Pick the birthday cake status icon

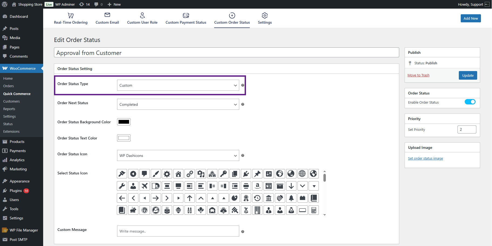point(167,210)
